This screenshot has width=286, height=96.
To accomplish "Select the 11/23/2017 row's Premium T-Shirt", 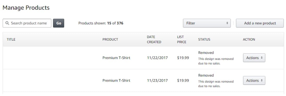I will click(116, 81).
